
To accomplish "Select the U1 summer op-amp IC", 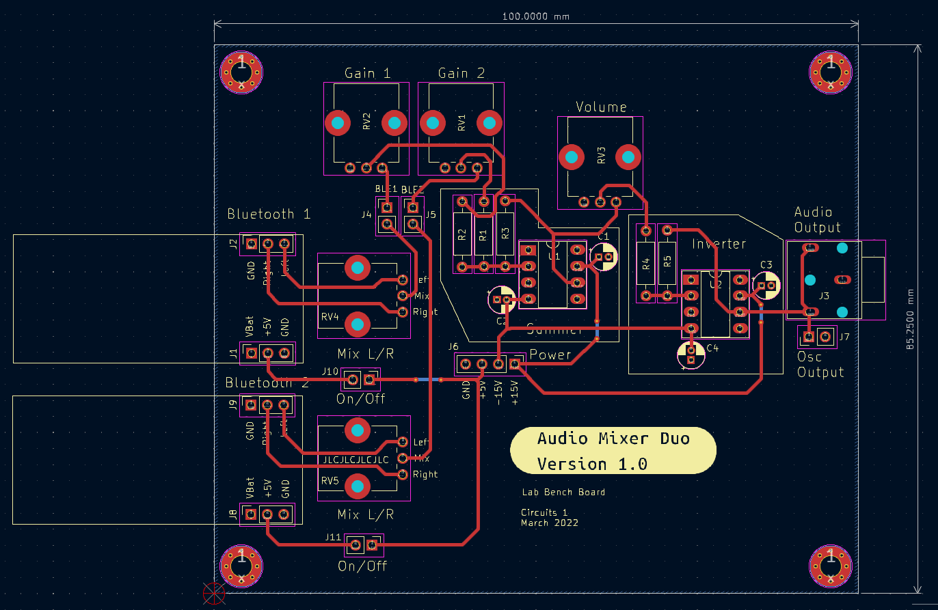I will [x=552, y=275].
